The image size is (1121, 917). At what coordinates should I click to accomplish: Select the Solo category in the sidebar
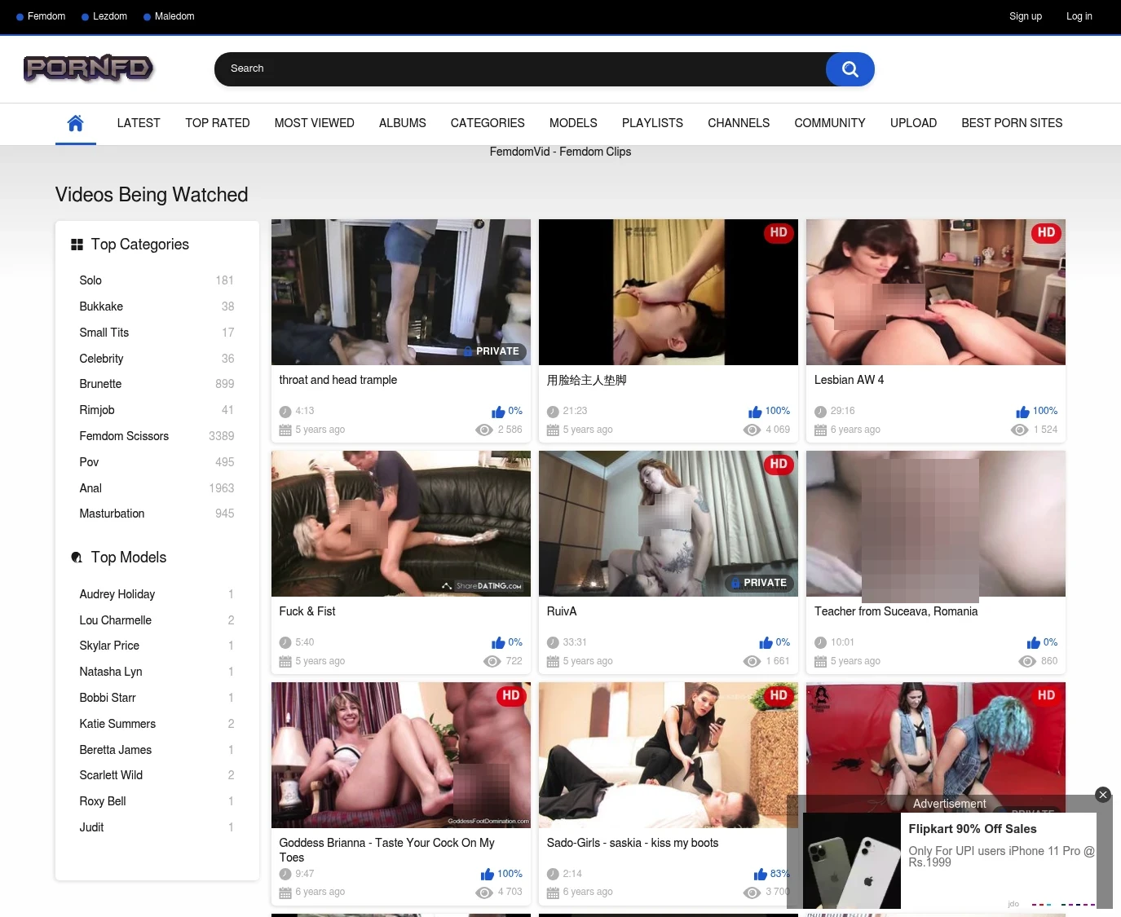90,280
